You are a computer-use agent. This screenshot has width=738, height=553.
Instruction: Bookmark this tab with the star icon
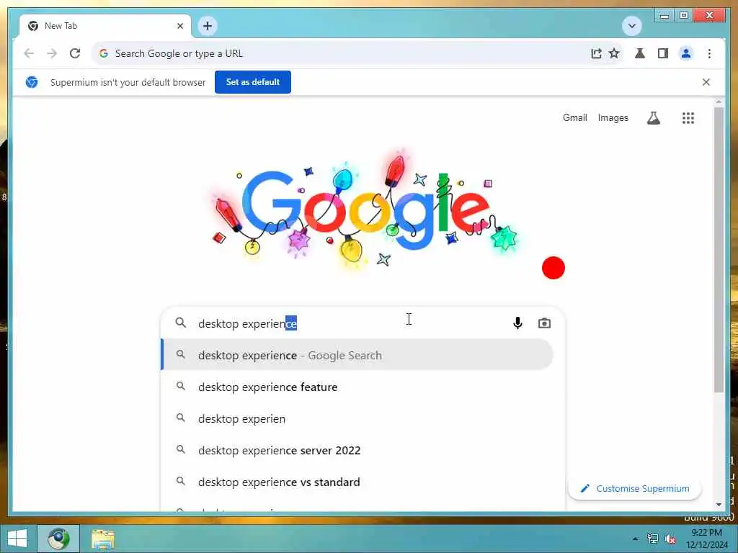point(614,53)
